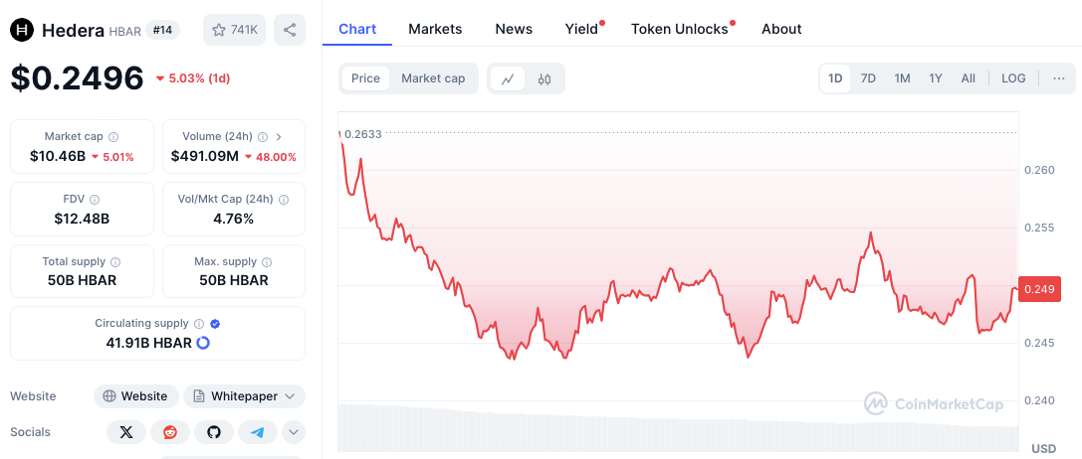This screenshot has height=459, width=1082.
Task: Click the $12.48B FDV value
Action: 82,220
